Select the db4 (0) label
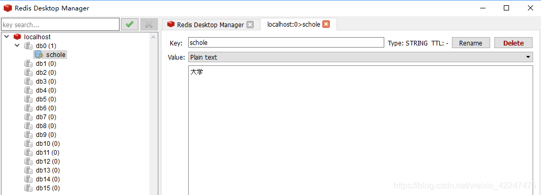 click(46, 90)
